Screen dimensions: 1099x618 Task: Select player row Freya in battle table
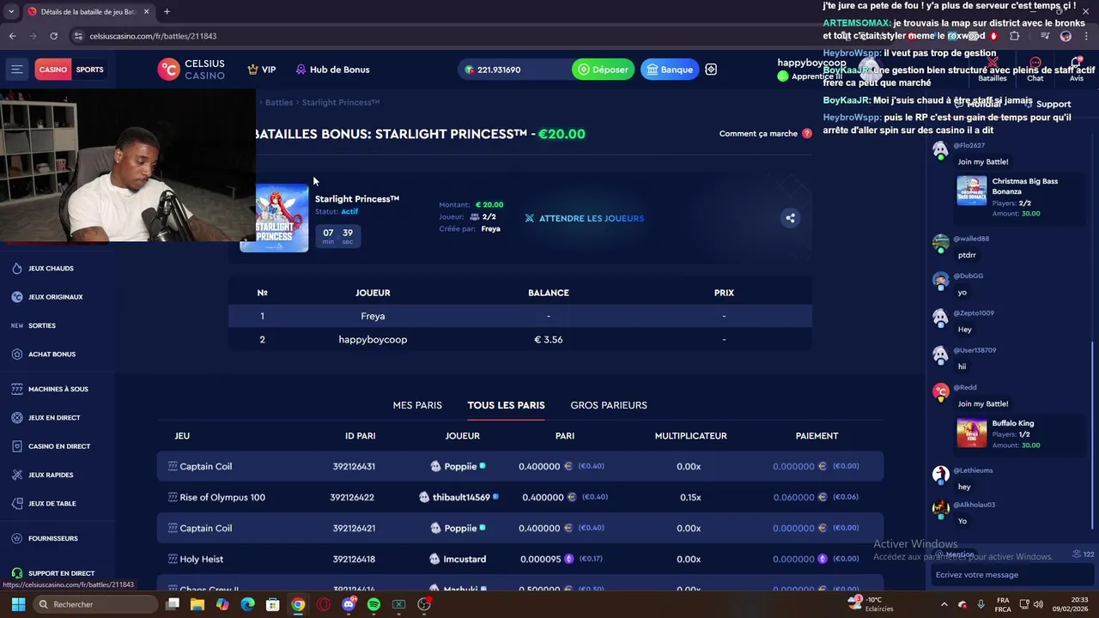519,316
